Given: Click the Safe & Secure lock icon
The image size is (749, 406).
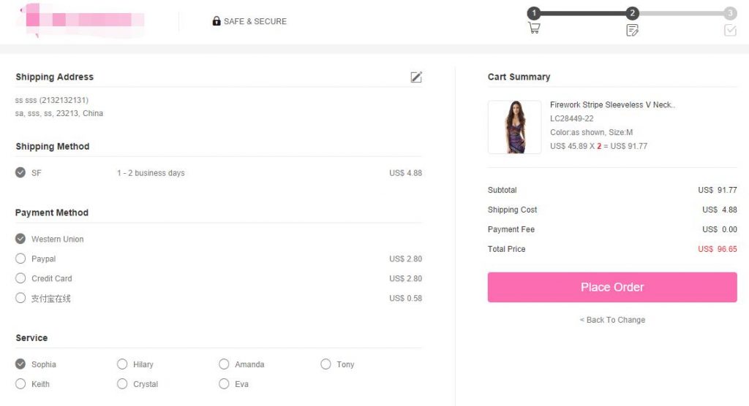Looking at the screenshot, I should 217,21.
